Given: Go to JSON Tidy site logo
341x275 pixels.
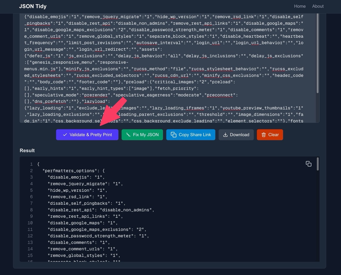Looking at the screenshot, I should coord(33,6).
